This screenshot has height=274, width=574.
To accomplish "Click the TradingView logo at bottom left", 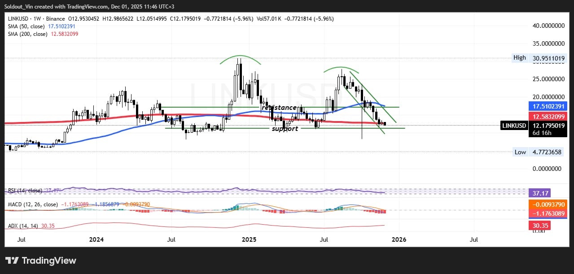I will point(40,261).
